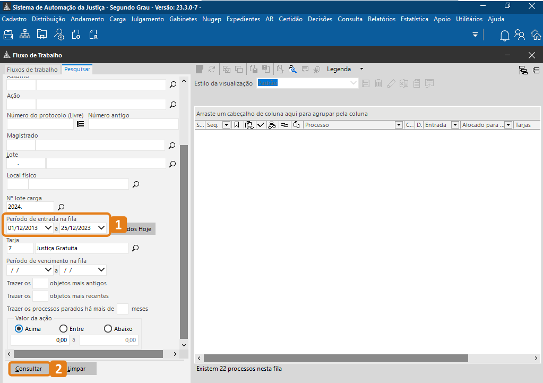Switch to the Fluxos de trabalho tab

(x=32, y=70)
